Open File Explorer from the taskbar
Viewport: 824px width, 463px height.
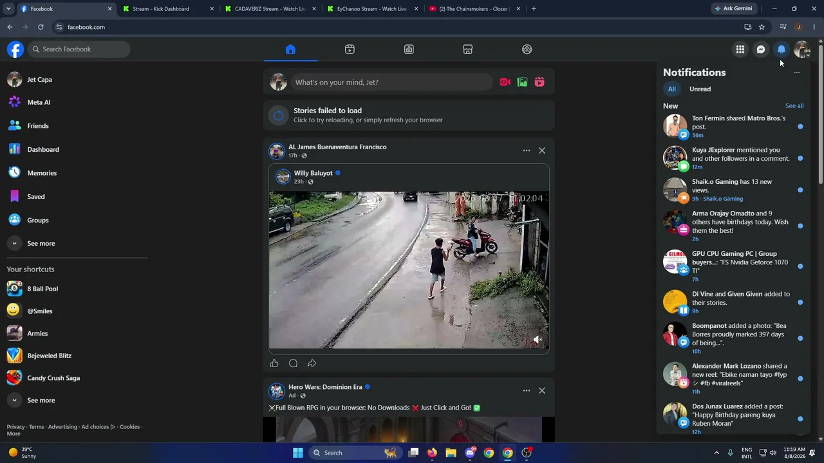pos(451,453)
